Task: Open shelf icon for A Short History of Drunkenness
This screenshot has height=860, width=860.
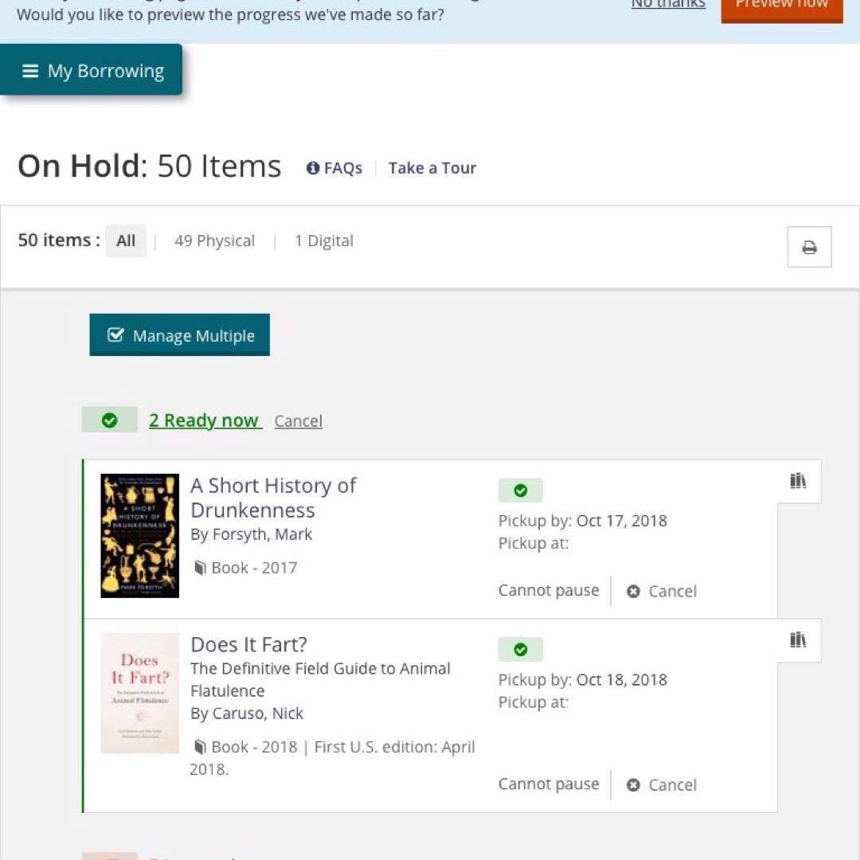Action: pyautogui.click(x=798, y=481)
